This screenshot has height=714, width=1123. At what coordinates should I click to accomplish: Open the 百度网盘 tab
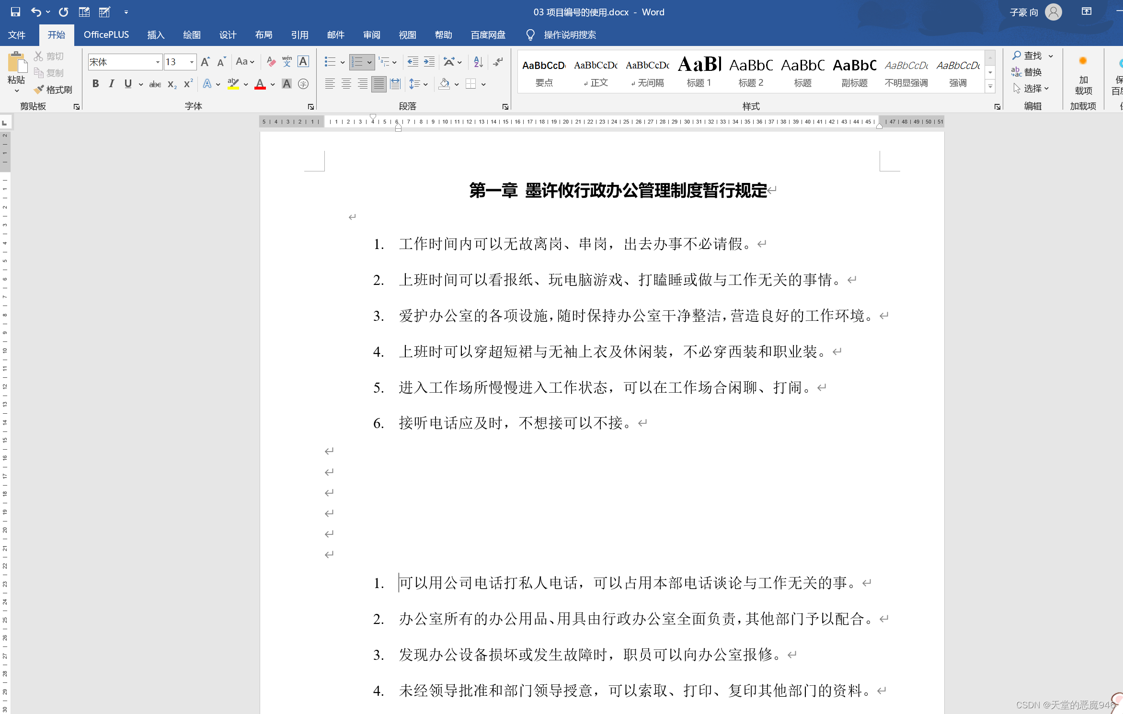click(488, 35)
